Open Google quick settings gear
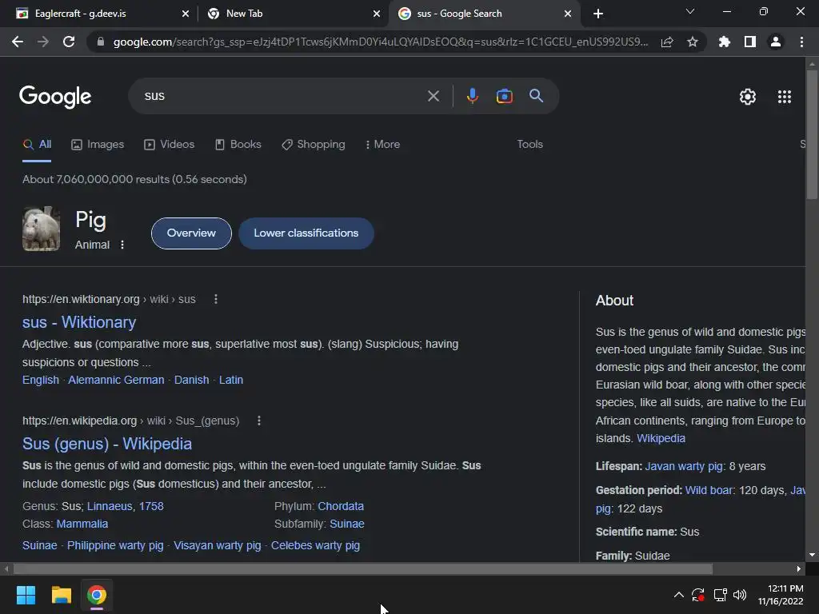Image resolution: width=819 pixels, height=614 pixels. pos(748,97)
